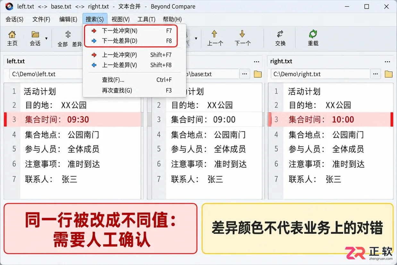
Task: Maximize the Beyond Compare window
Action: click(367, 6)
